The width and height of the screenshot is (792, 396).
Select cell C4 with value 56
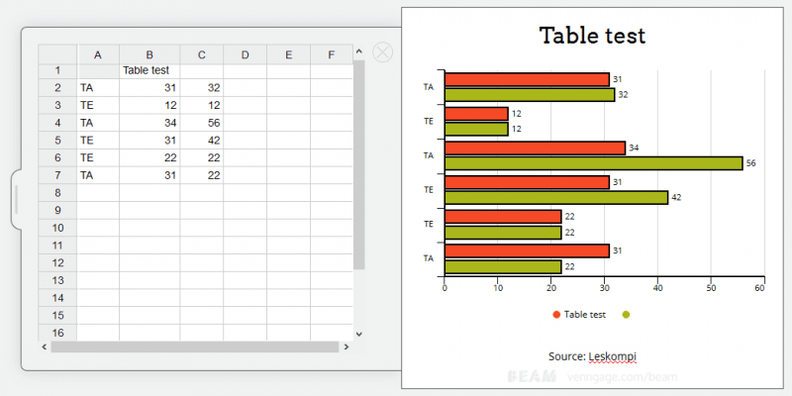tap(202, 123)
